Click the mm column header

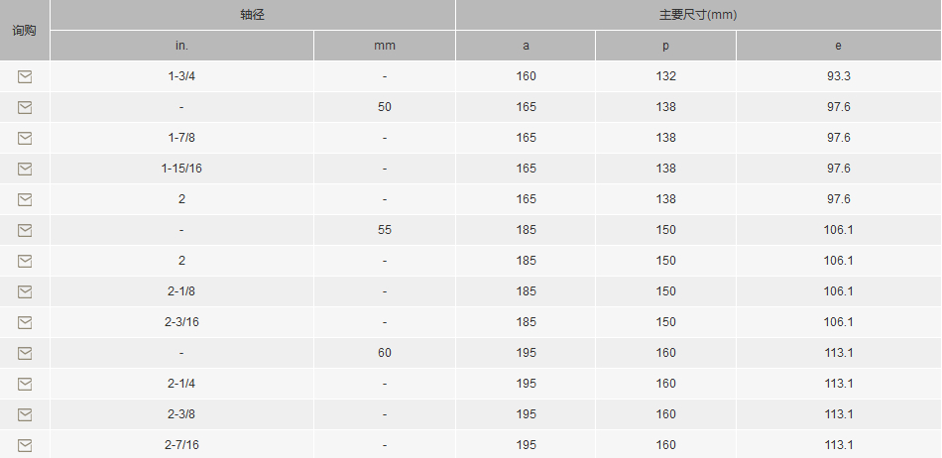[x=385, y=46]
